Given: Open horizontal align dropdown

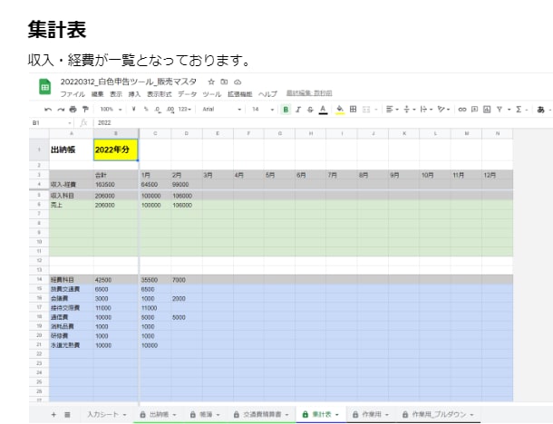Looking at the screenshot, I should [392, 110].
